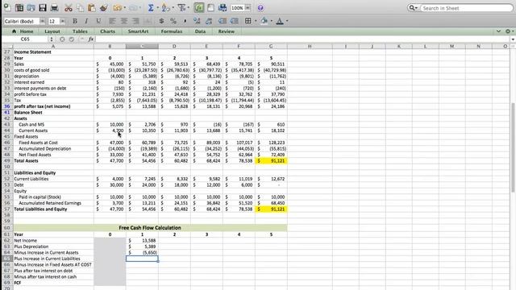Click the formula bar cancel button
Image resolution: width=516 pixels, height=290 pixels.
[x=62, y=39]
